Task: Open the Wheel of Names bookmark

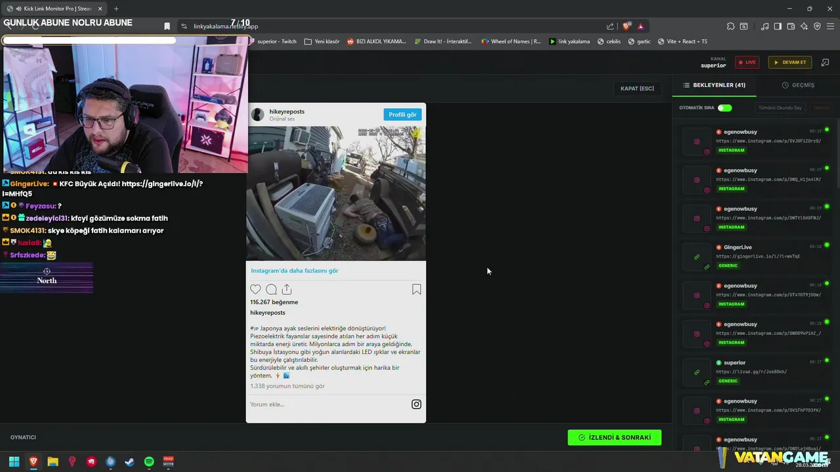Action: [511, 41]
